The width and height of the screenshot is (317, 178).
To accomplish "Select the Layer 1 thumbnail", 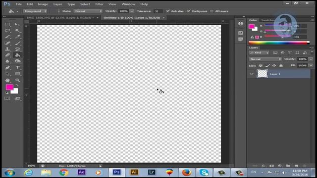I will coord(262,74).
